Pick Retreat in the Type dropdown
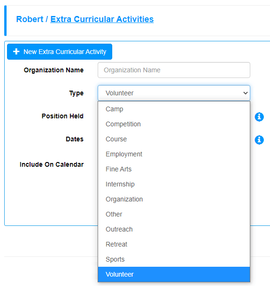Image resolution: width=270 pixels, height=286 pixels. (x=174, y=244)
